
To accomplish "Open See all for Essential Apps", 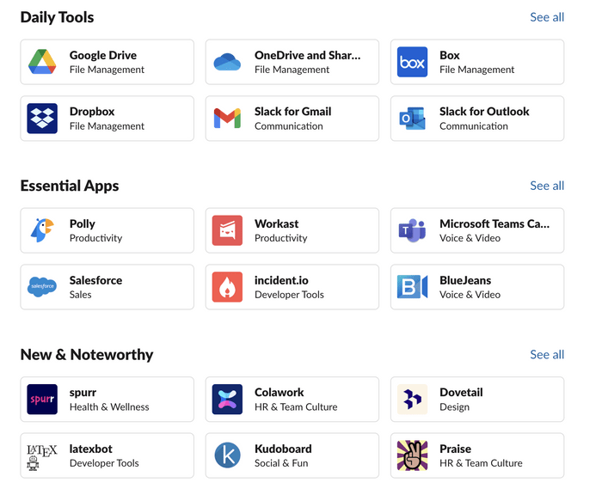I will 547,186.
